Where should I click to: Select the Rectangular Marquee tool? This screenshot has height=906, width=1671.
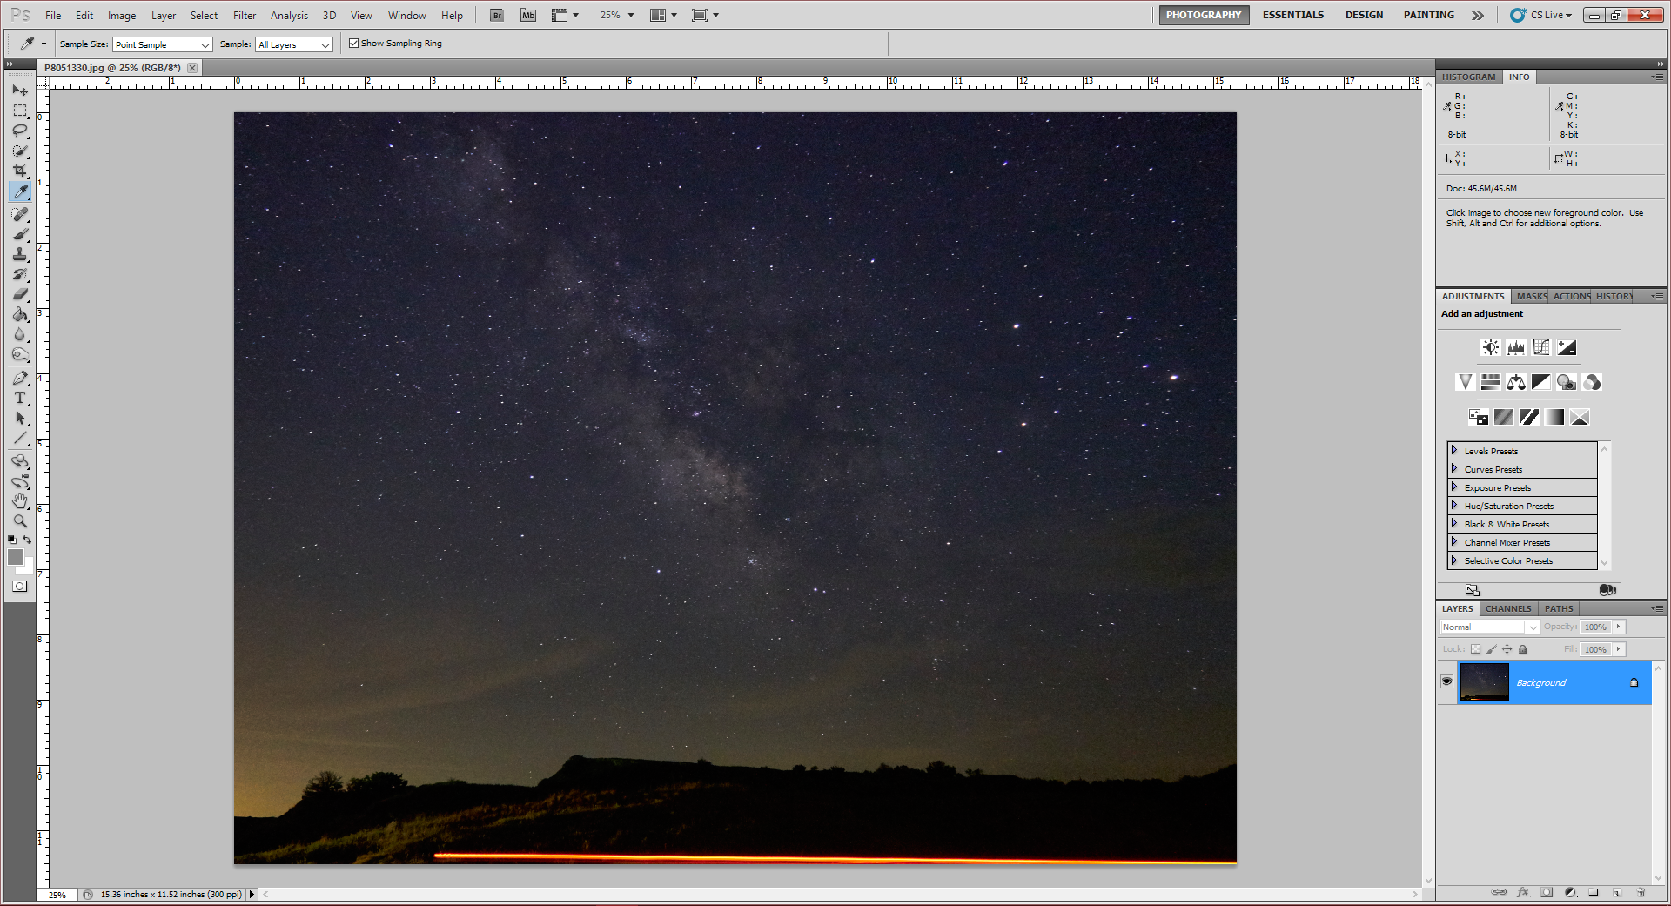[x=20, y=111]
